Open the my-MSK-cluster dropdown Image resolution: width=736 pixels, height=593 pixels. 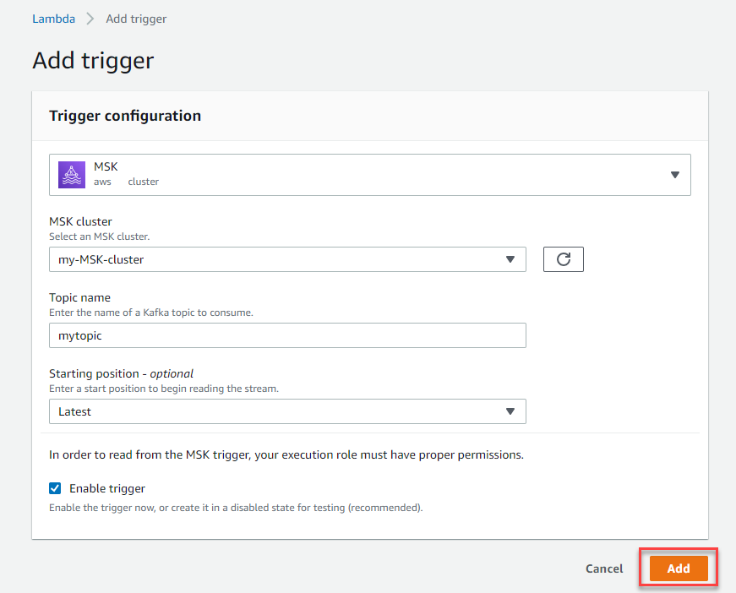[287, 259]
